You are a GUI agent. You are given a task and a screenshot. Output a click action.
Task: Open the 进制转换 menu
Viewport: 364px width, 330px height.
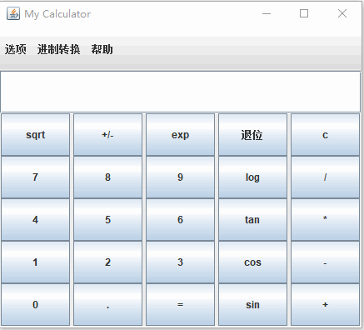pos(58,49)
